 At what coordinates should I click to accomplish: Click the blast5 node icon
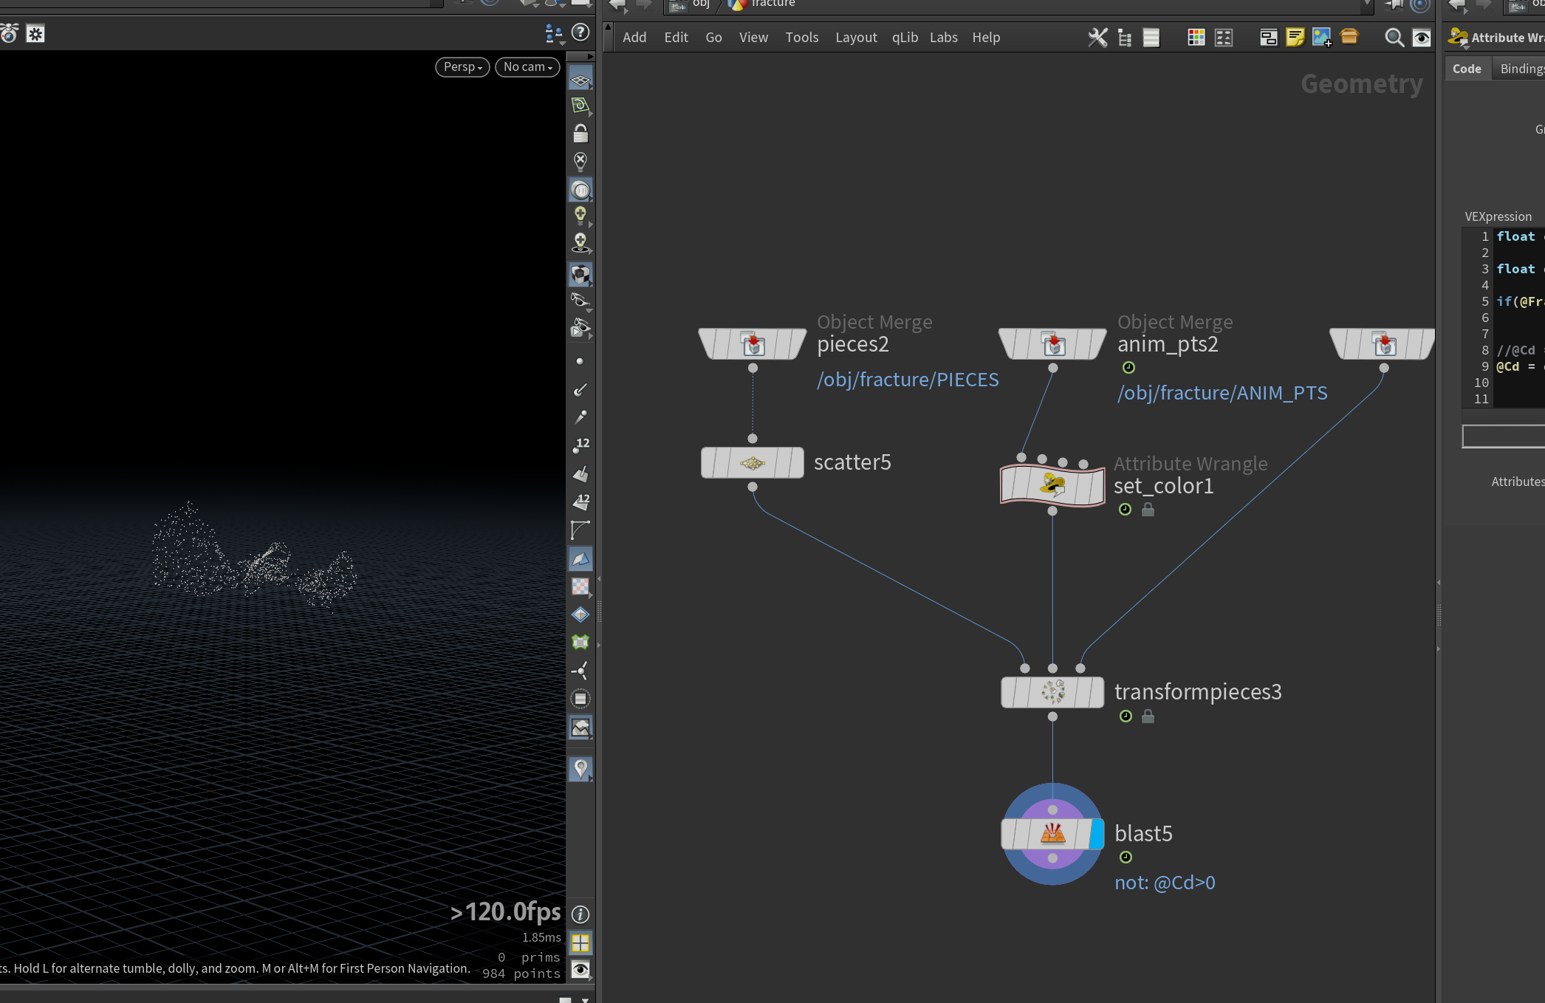[1052, 834]
